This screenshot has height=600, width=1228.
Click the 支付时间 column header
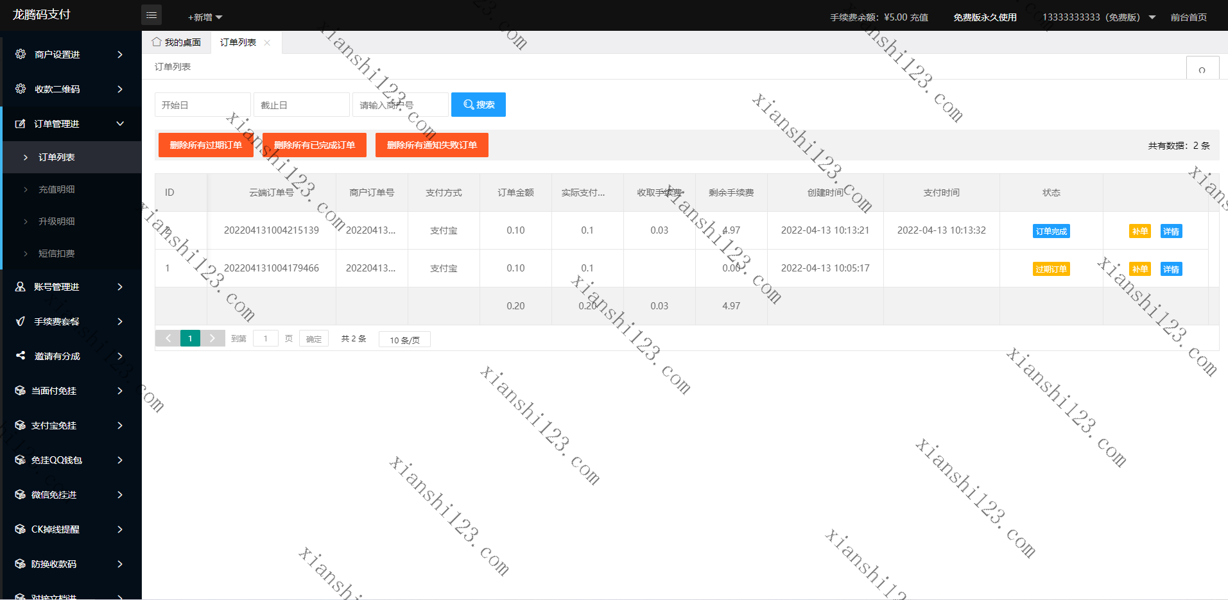click(942, 193)
